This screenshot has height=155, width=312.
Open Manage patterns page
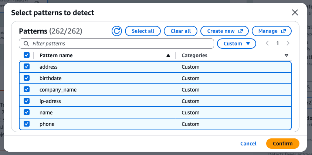click(272, 31)
